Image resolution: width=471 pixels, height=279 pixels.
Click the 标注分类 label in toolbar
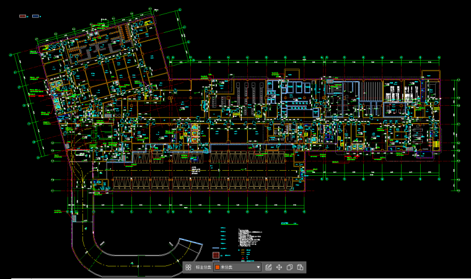pyautogui.click(x=203, y=267)
